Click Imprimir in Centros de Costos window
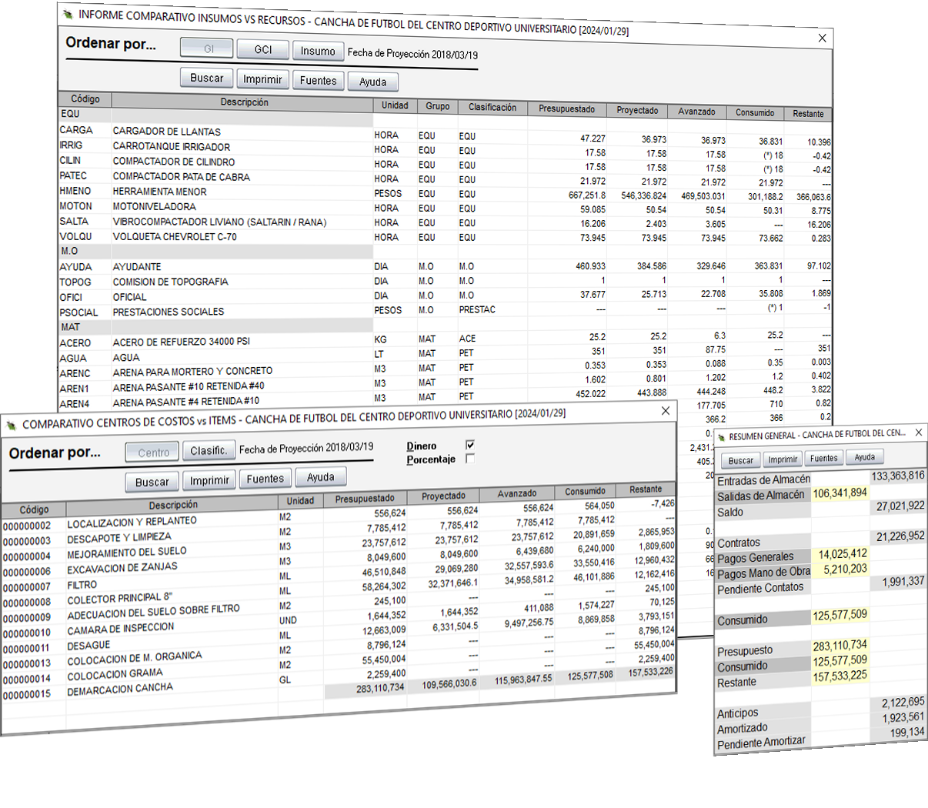The height and width of the screenshot is (808, 928). (209, 480)
